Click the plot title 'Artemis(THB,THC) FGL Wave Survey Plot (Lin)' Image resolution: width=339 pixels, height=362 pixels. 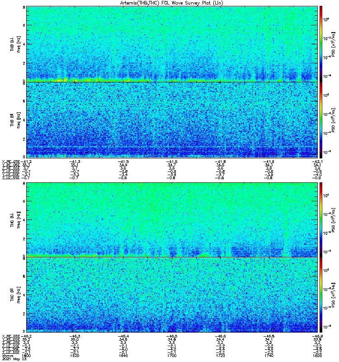pos(171,3)
